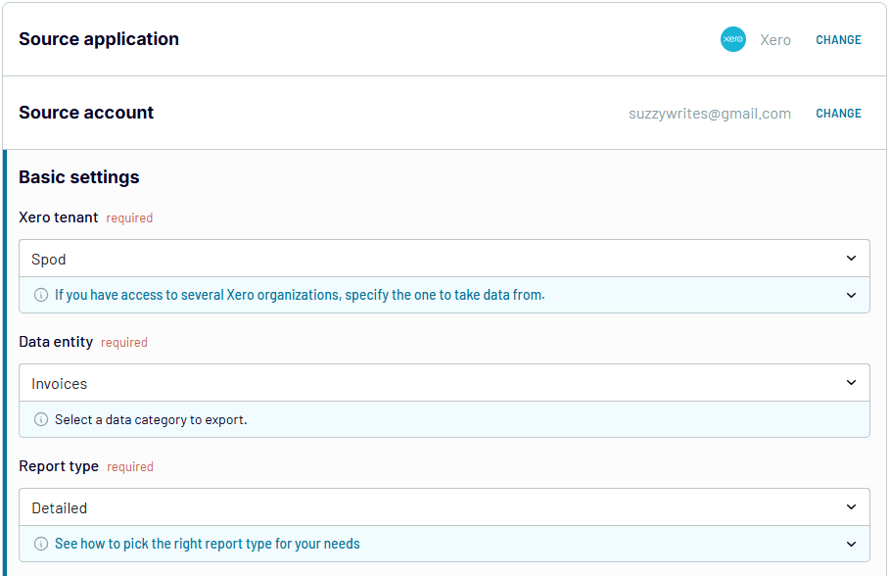Click the Xero logo icon
890x576 pixels.
[x=732, y=39]
